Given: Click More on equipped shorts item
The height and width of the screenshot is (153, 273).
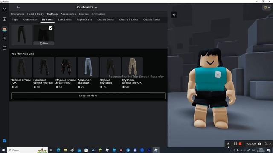Looking at the screenshot, I should 44,43.
